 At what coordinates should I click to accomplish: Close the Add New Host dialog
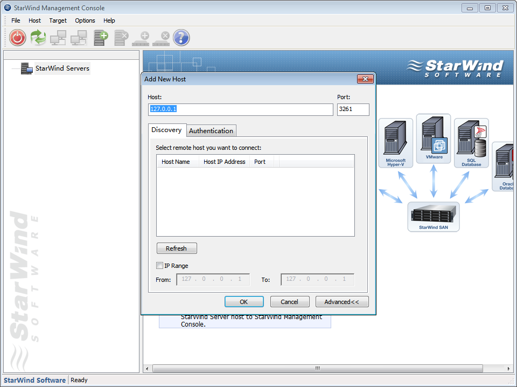(x=365, y=79)
